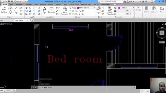The height and width of the screenshot is (93, 166).
Task: Click command line showing Select block
Action: pyautogui.click(x=87, y=88)
